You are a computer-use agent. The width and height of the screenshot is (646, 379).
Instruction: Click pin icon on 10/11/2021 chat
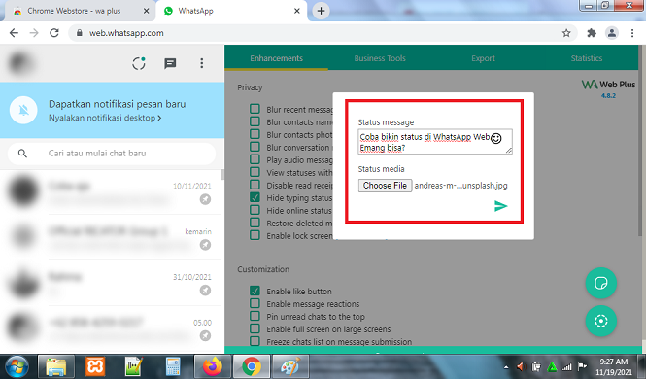(205, 199)
